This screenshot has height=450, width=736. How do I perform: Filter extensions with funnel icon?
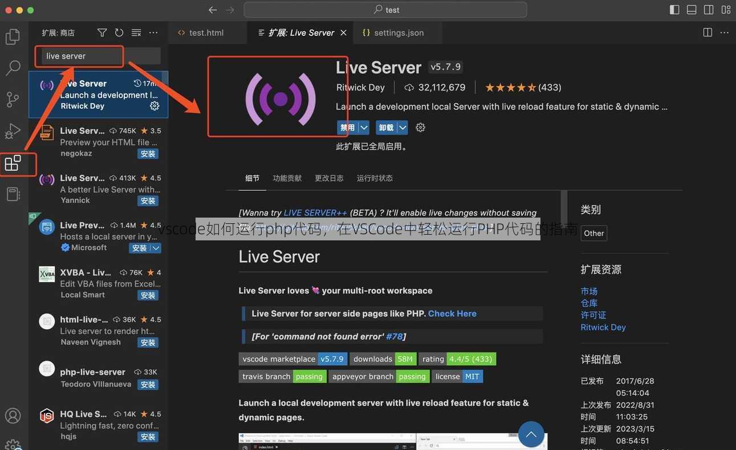click(x=101, y=32)
